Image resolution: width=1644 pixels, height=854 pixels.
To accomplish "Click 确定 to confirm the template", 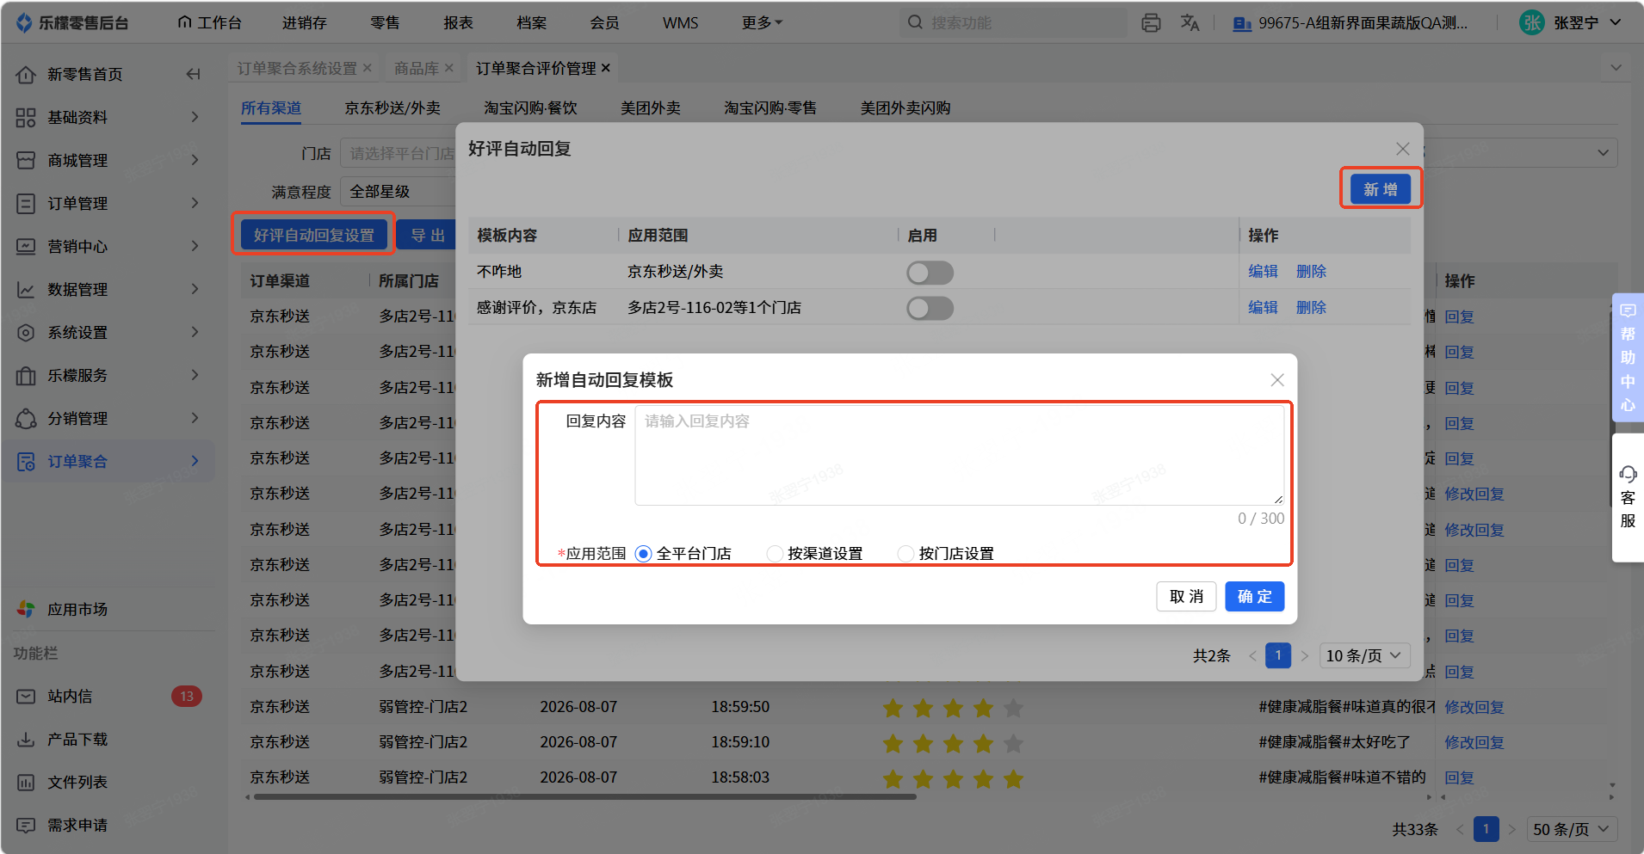I will point(1254,597).
